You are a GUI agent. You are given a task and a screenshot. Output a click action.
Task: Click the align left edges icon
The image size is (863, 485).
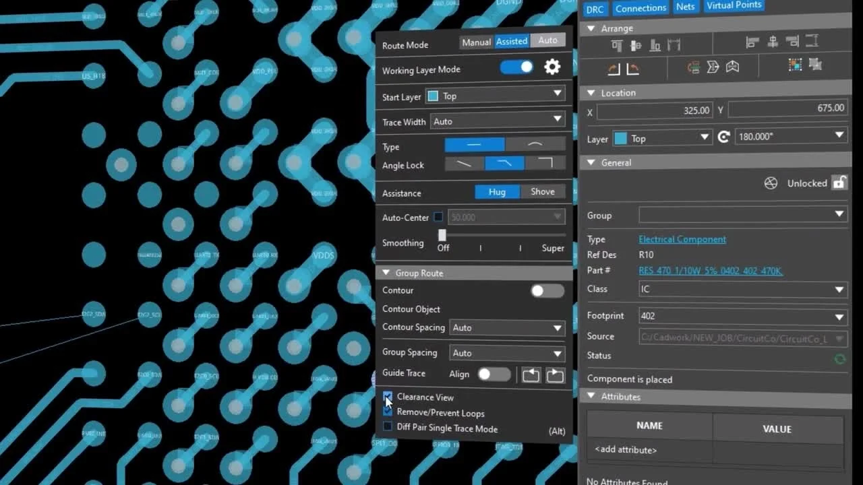click(x=752, y=42)
